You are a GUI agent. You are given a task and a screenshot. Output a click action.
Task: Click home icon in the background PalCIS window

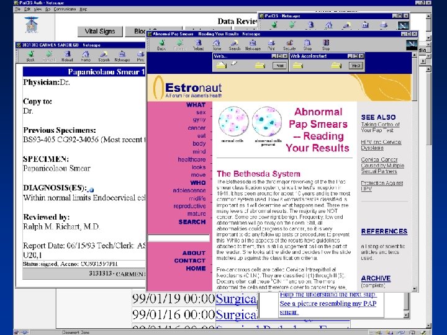click(329, 25)
